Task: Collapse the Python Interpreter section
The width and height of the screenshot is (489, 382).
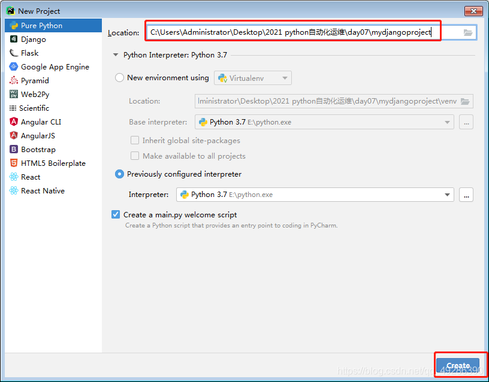Action: coord(116,55)
